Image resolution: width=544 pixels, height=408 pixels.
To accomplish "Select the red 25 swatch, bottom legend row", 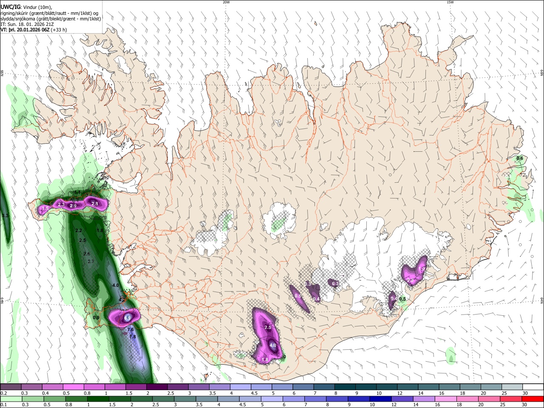I will [x=510, y=399].
